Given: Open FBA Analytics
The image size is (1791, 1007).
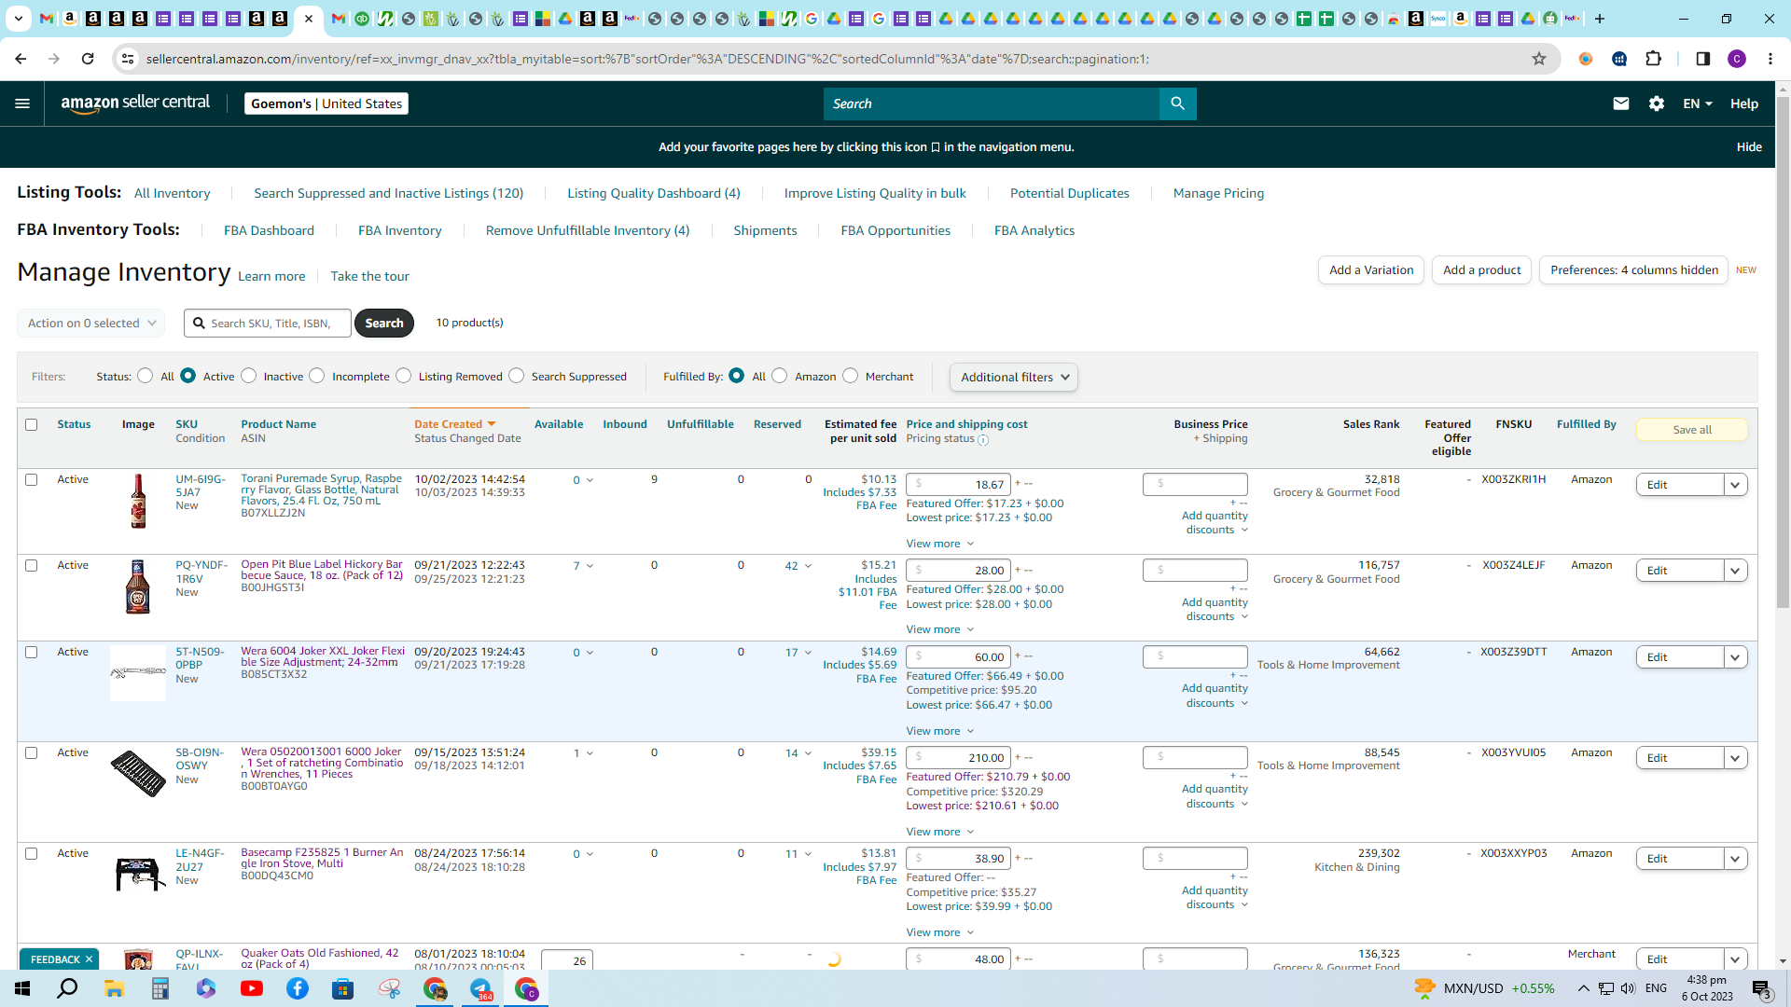Looking at the screenshot, I should point(1034,230).
